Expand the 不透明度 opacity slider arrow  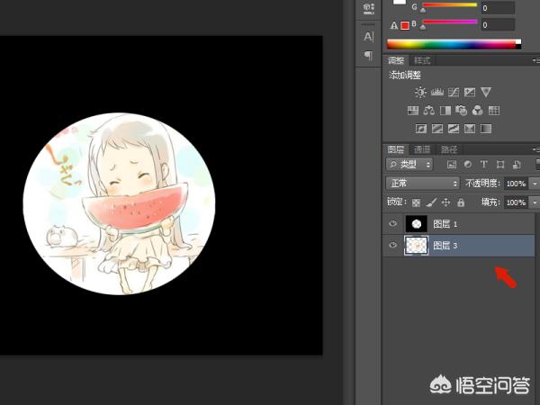535,184
